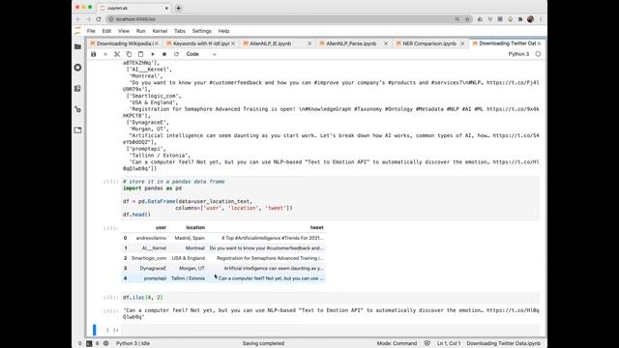The width and height of the screenshot is (619, 348).
Task: Open the Running Terminals and Kernels sidebar icon
Action: [x=77, y=68]
